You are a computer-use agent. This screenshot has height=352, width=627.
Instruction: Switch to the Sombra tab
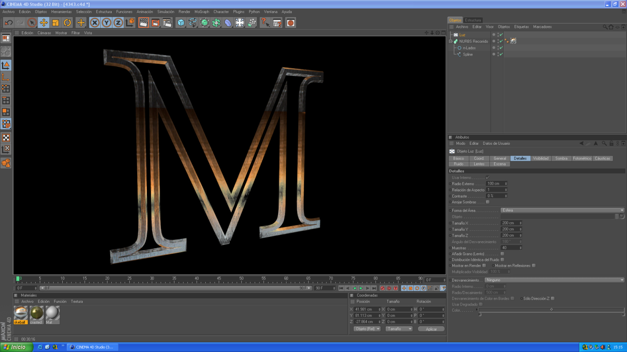click(x=561, y=158)
